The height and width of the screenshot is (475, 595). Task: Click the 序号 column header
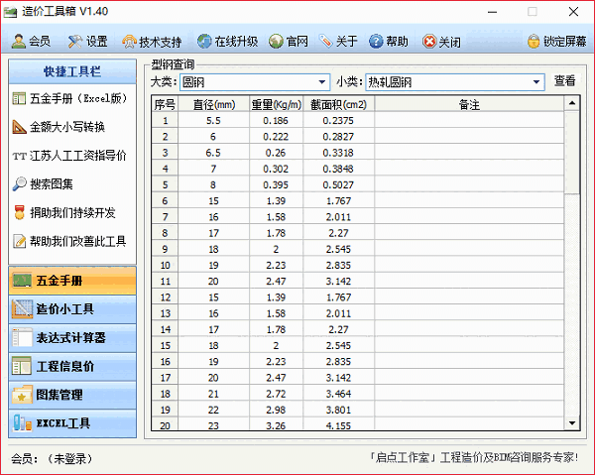pos(165,104)
